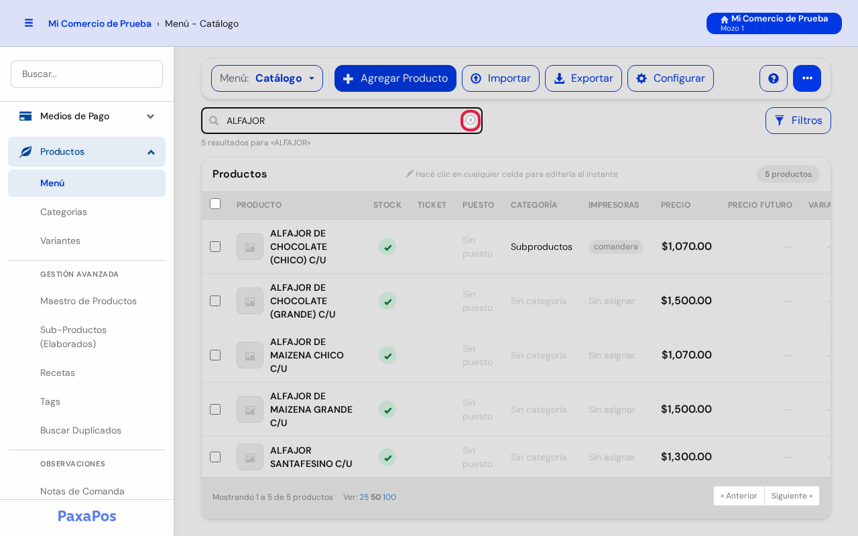Open image placeholder of ALFAJOR DE CHOCOLATE (CHICO)
This screenshot has width=858, height=536.
coord(250,247)
